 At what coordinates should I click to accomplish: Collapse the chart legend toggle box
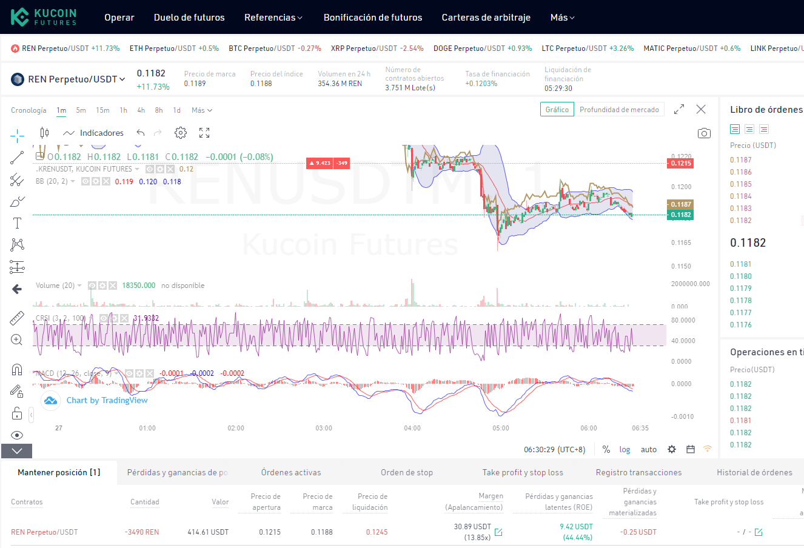coord(39,157)
